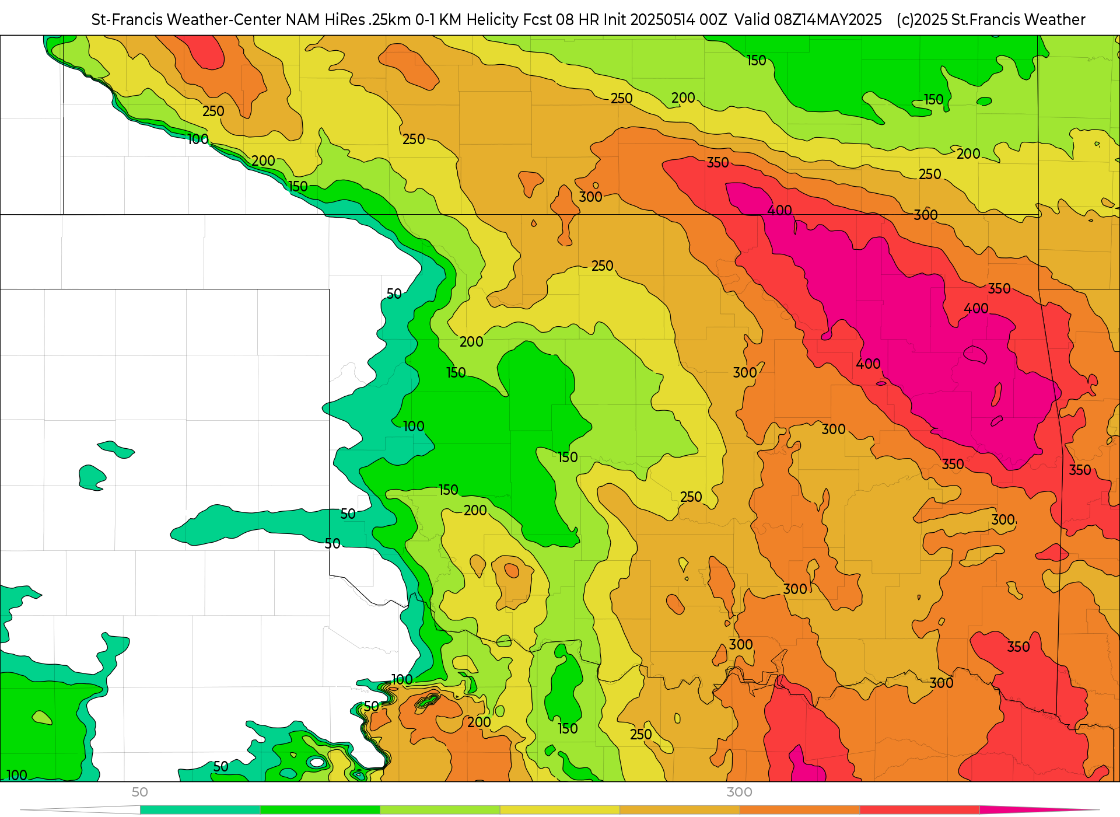Click the "100" contour label in the bottom-left map corner
This screenshot has height=817, width=1120.
(x=17, y=775)
